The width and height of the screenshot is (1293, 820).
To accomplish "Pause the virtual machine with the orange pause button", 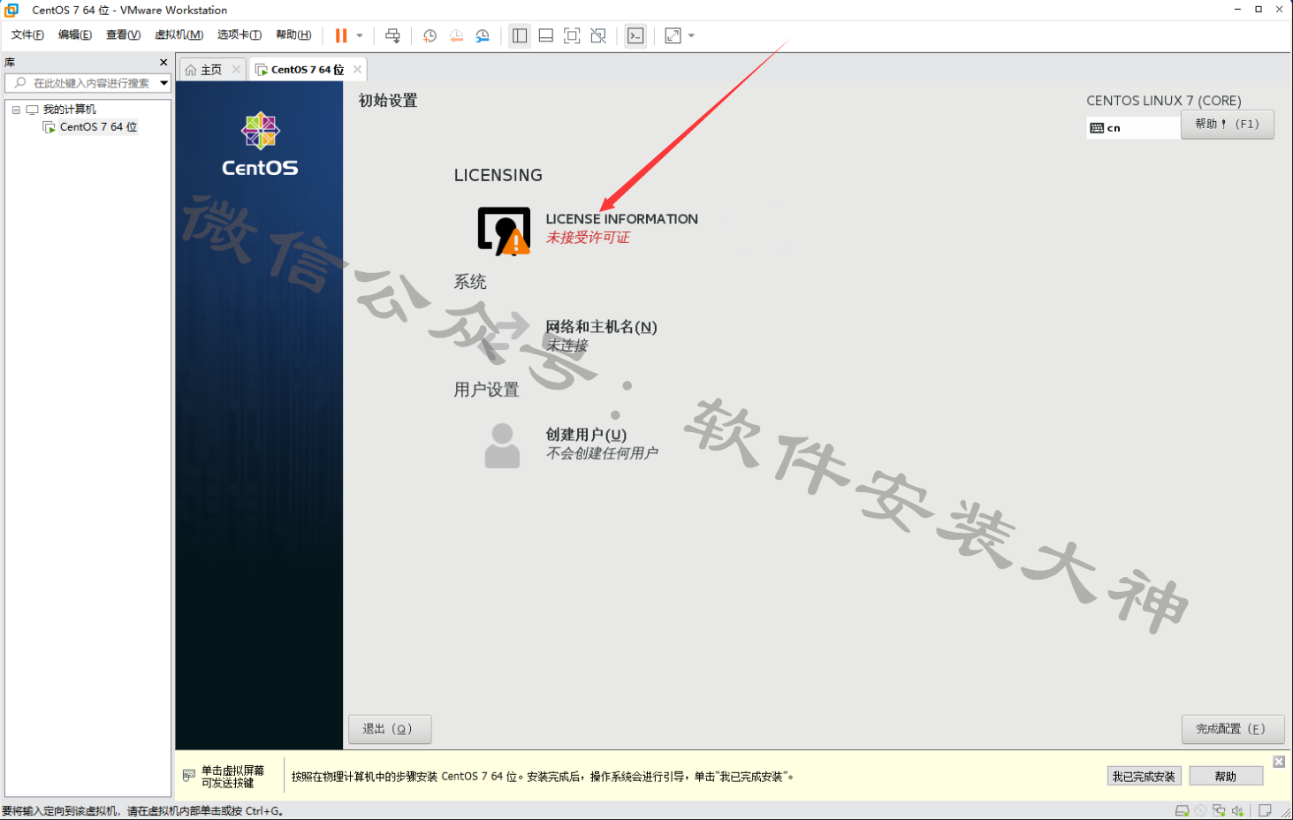I will click(x=341, y=35).
